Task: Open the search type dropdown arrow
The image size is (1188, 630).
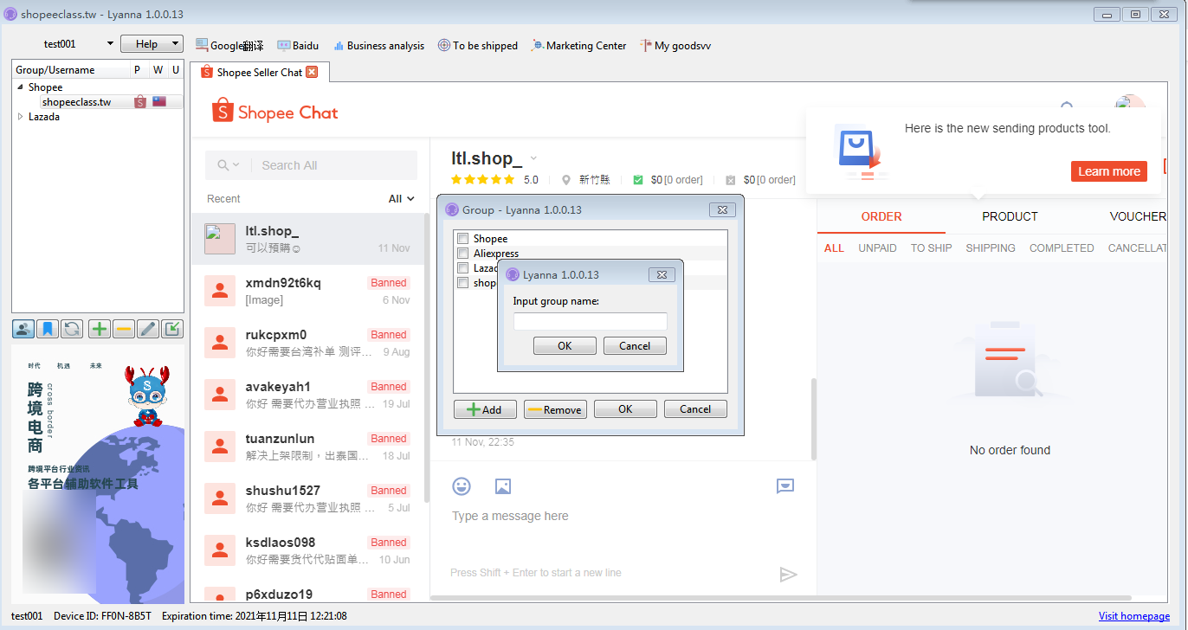Action: click(236, 165)
